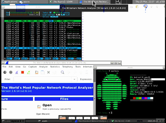Expand the Filter history dropdown arrow
This screenshot has height=123, width=166.
(74, 79)
